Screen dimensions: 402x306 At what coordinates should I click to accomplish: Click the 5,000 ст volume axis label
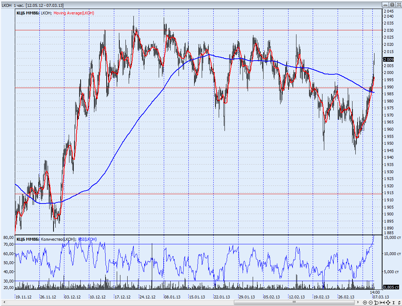pos(391,272)
